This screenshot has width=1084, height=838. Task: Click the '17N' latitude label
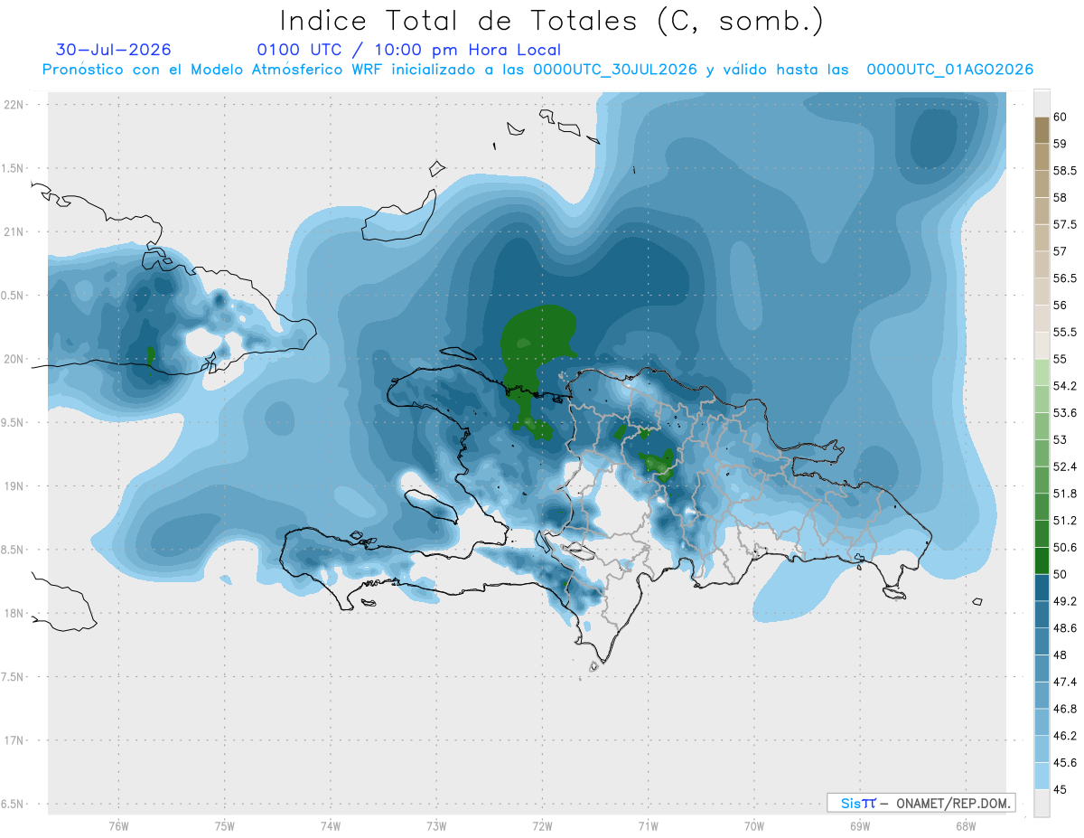14,740
